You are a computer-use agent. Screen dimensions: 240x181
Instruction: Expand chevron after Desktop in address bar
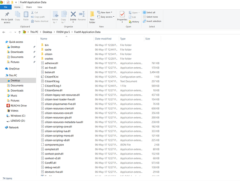(54, 32)
